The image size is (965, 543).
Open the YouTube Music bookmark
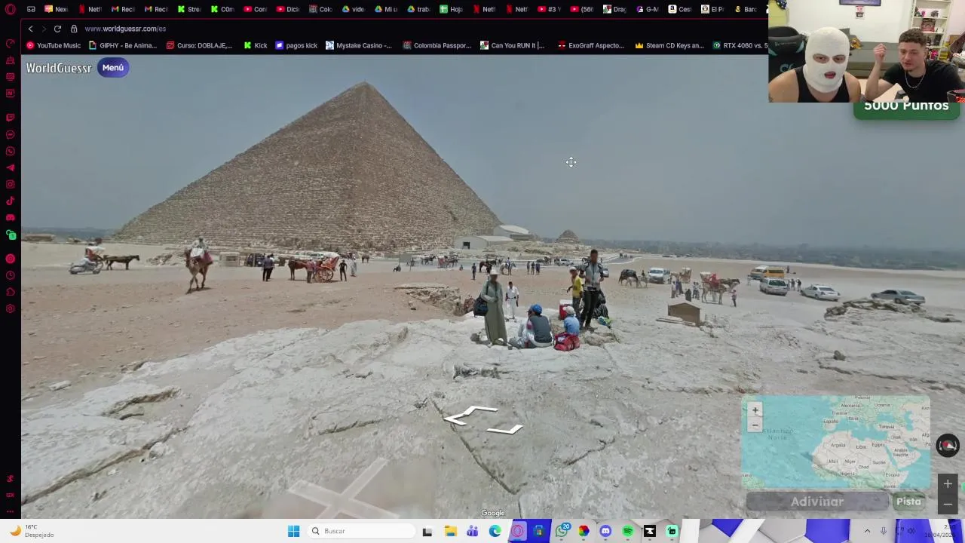54,45
